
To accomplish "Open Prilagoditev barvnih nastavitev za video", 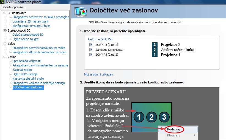I will click(x=39, y=48).
